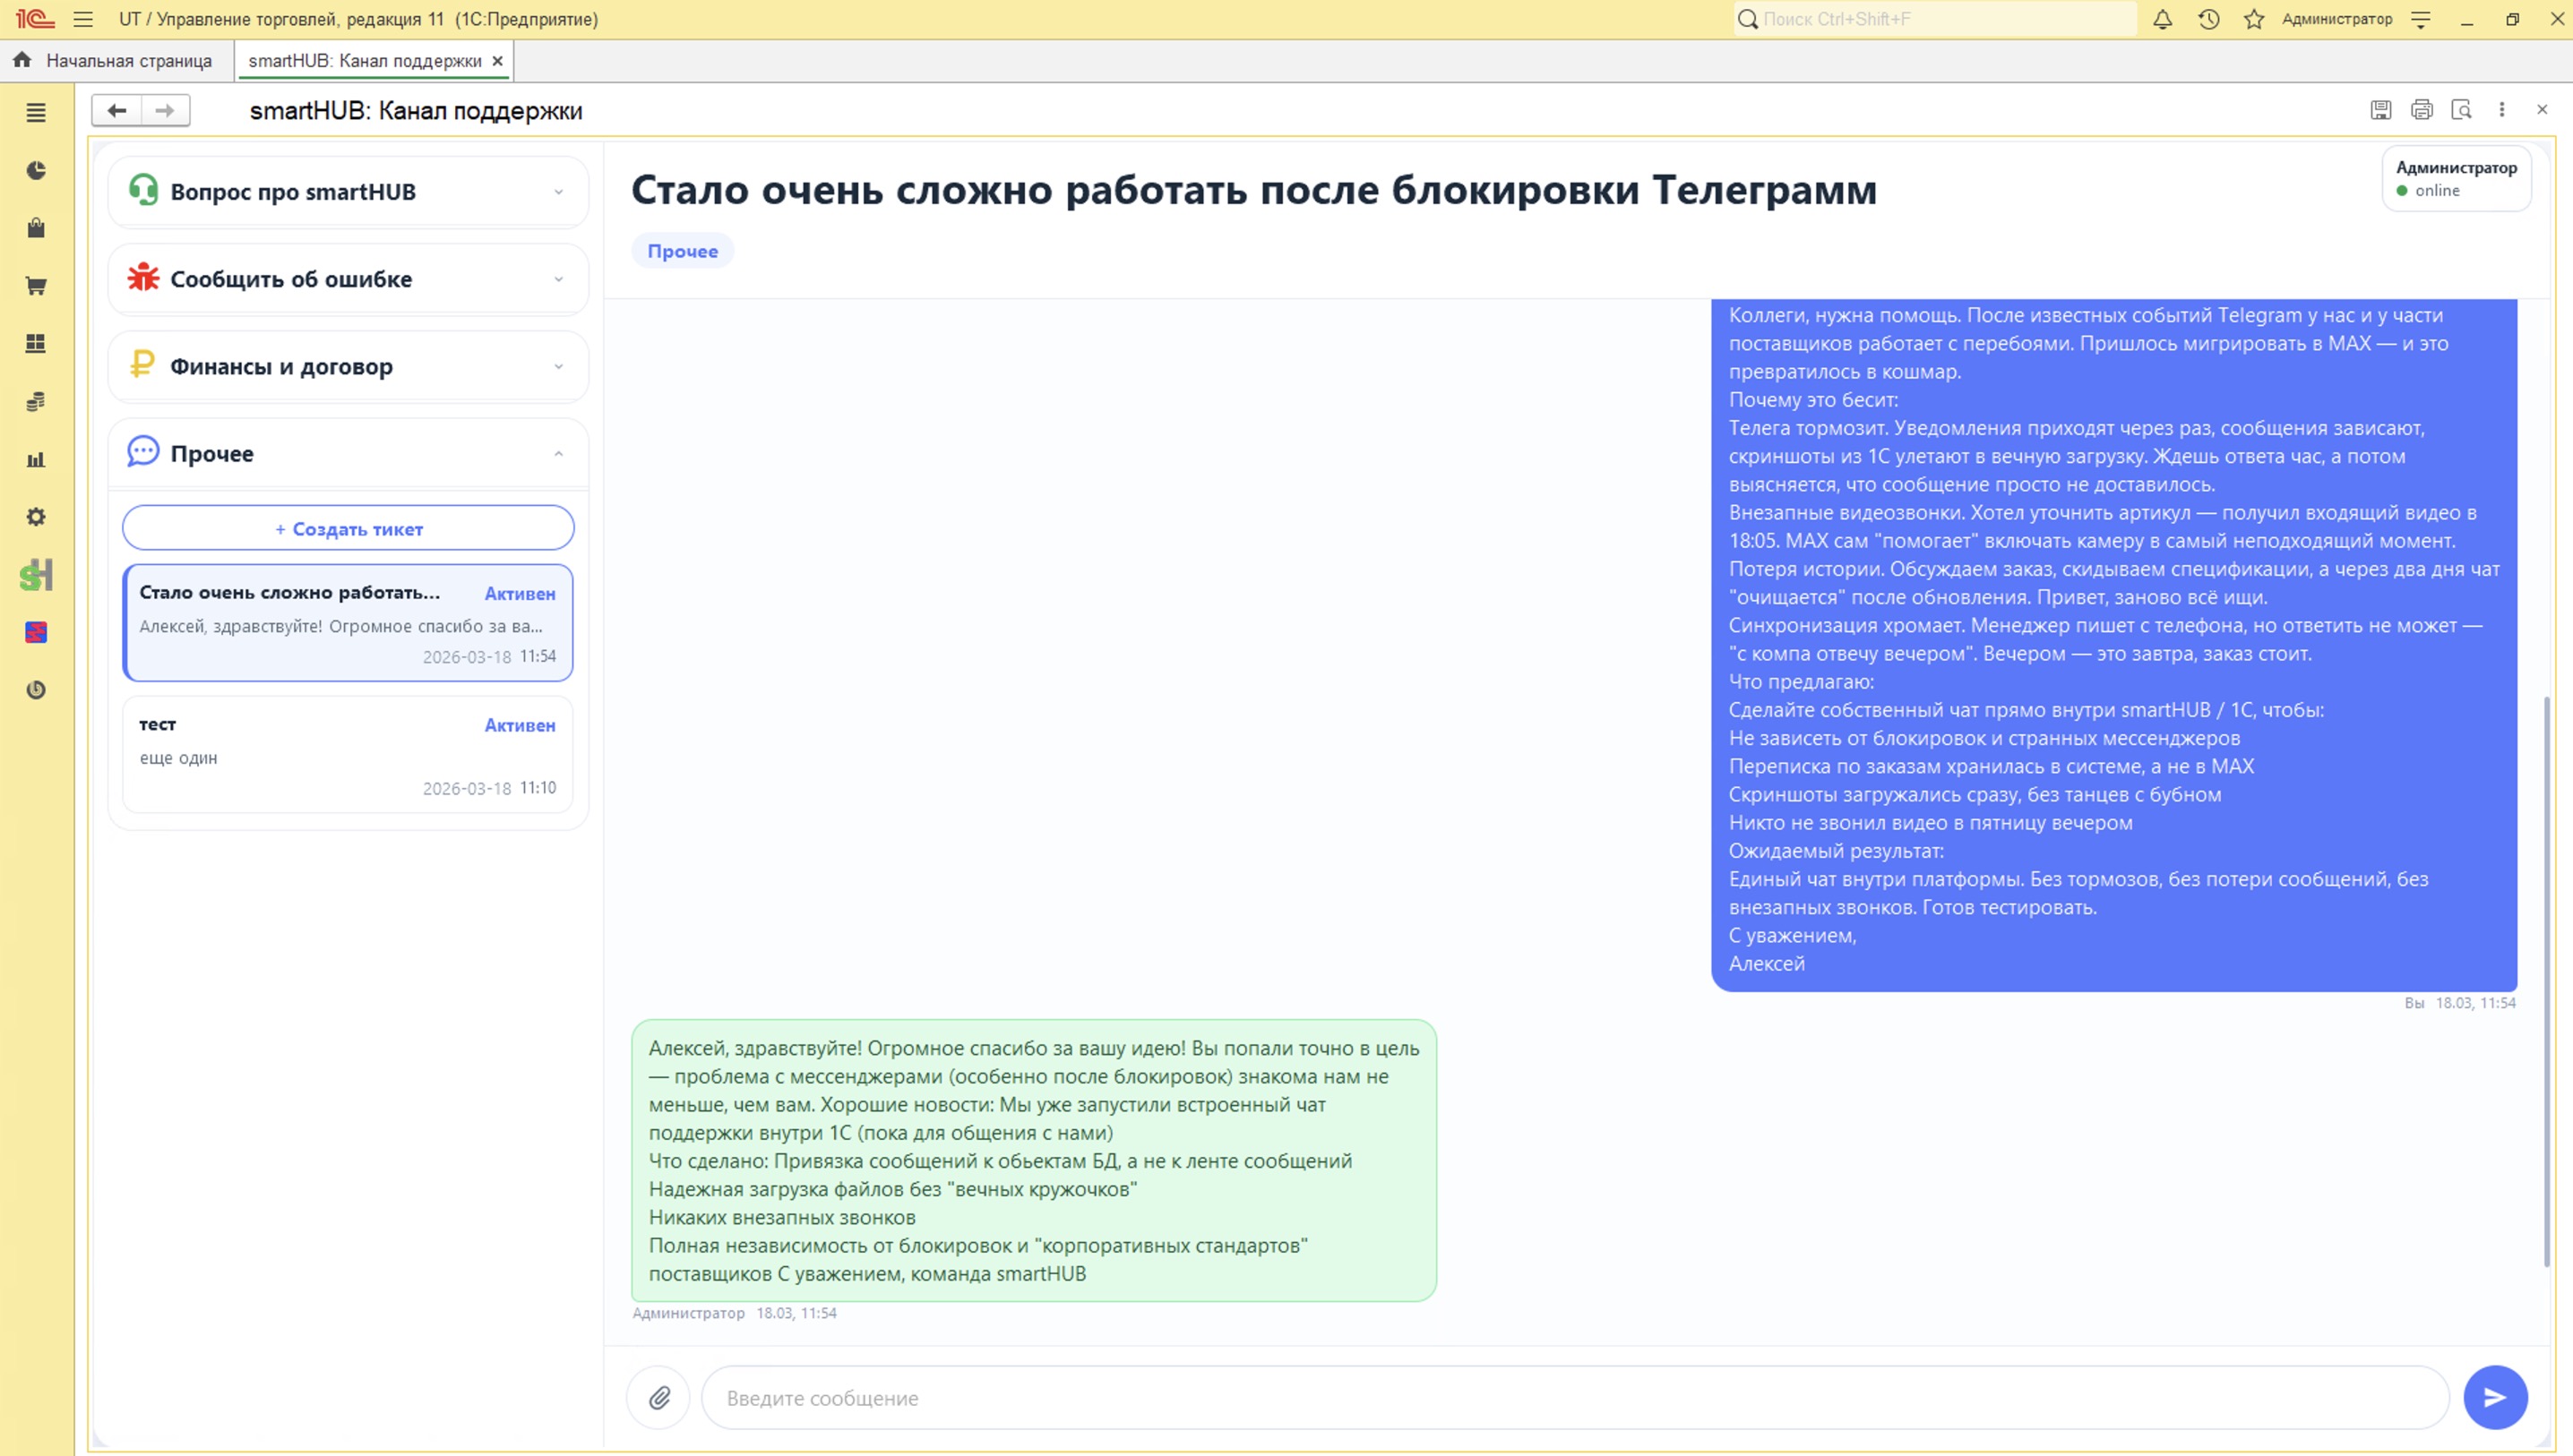Viewport: 2573px width, 1456px height.
Task: Click the headset icon of Вопрос про smartHUB
Action: 143,190
